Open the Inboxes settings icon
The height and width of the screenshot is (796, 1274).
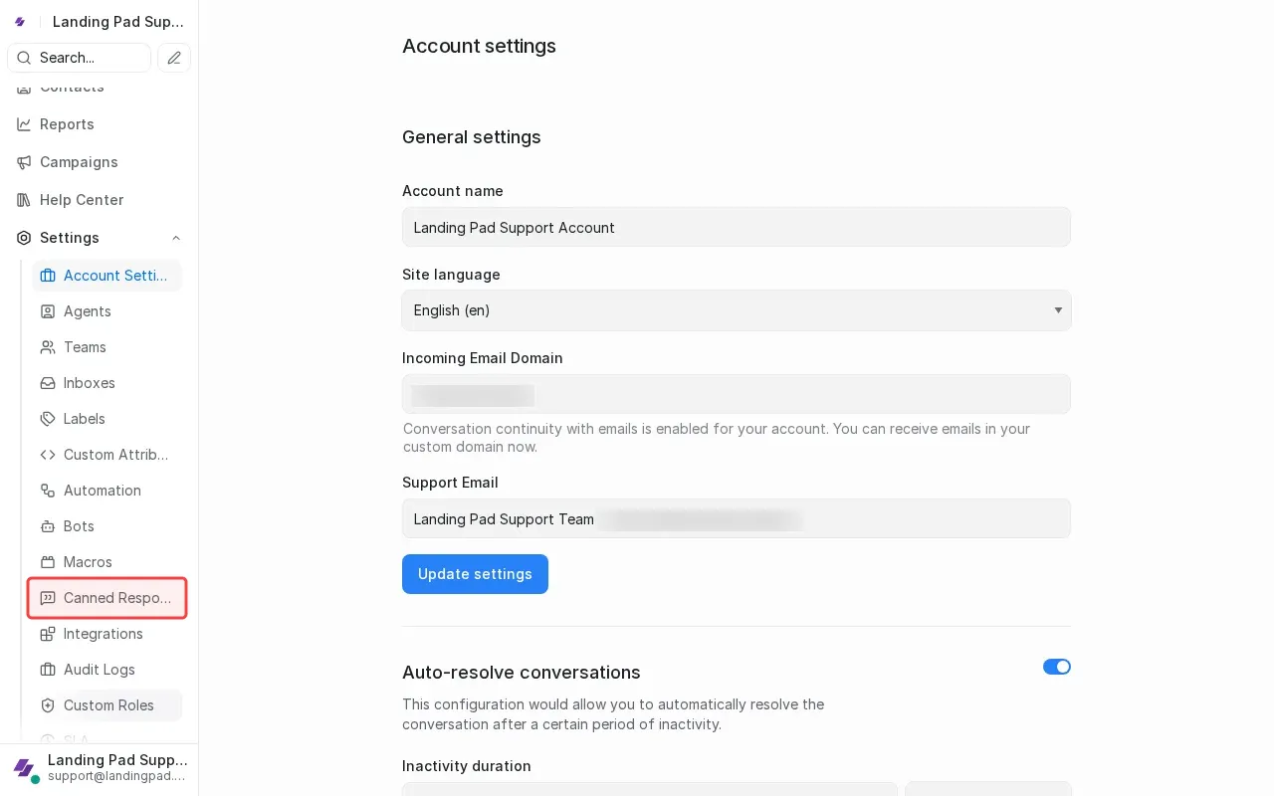point(48,383)
